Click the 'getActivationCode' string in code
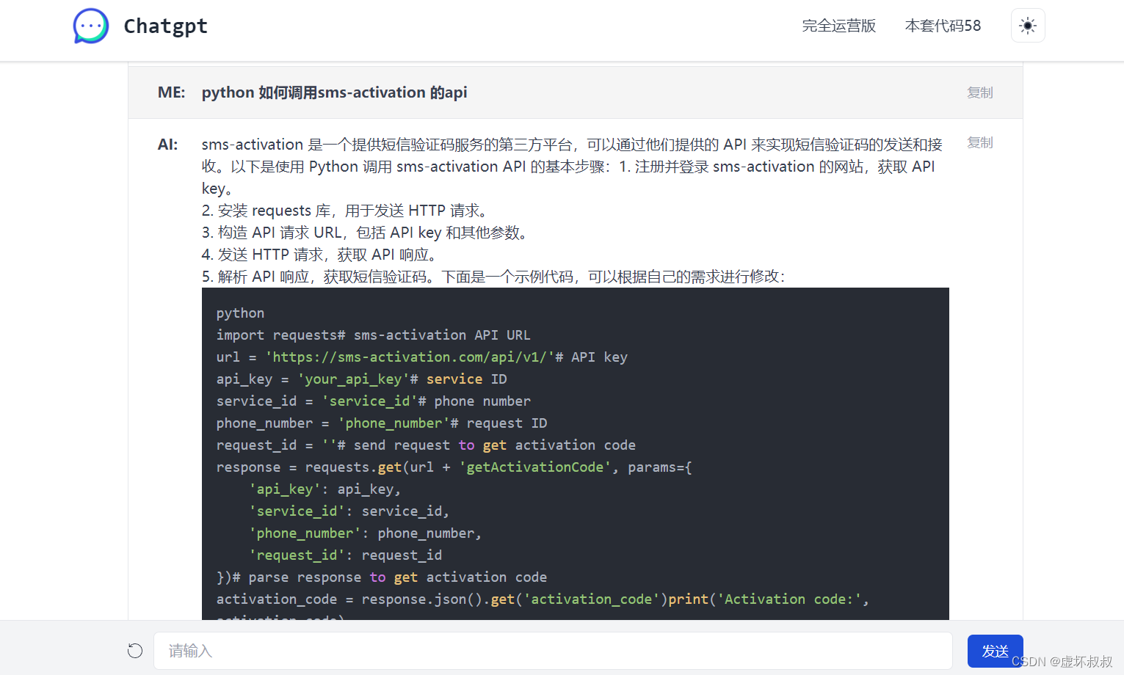This screenshot has width=1124, height=675. coord(534,467)
